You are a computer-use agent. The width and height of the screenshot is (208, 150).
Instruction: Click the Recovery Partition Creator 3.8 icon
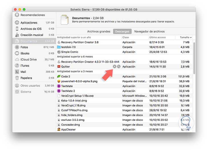tap(59, 42)
